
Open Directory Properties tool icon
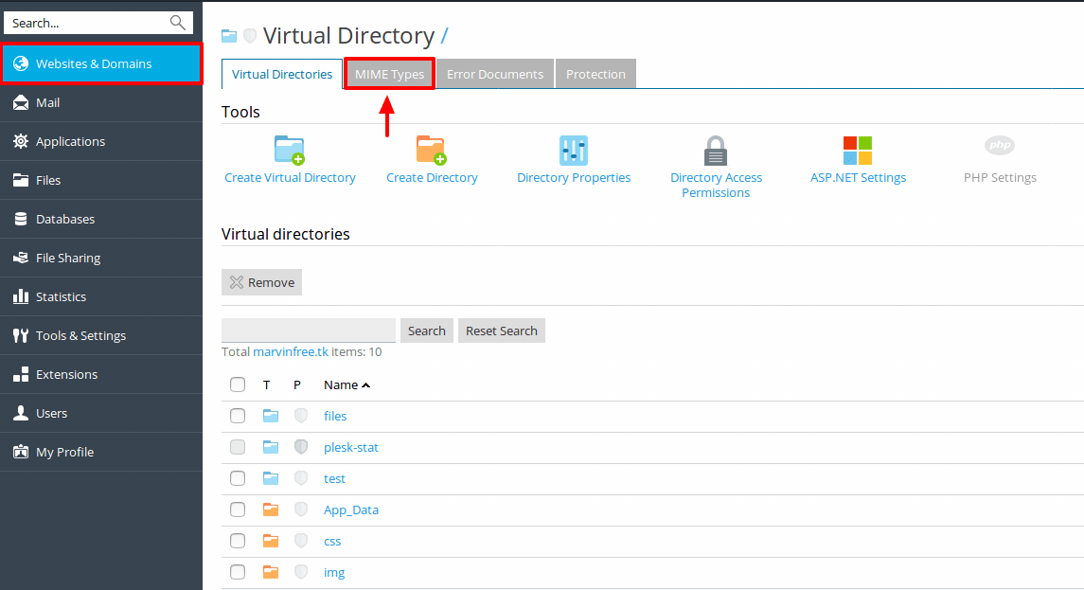tap(574, 151)
